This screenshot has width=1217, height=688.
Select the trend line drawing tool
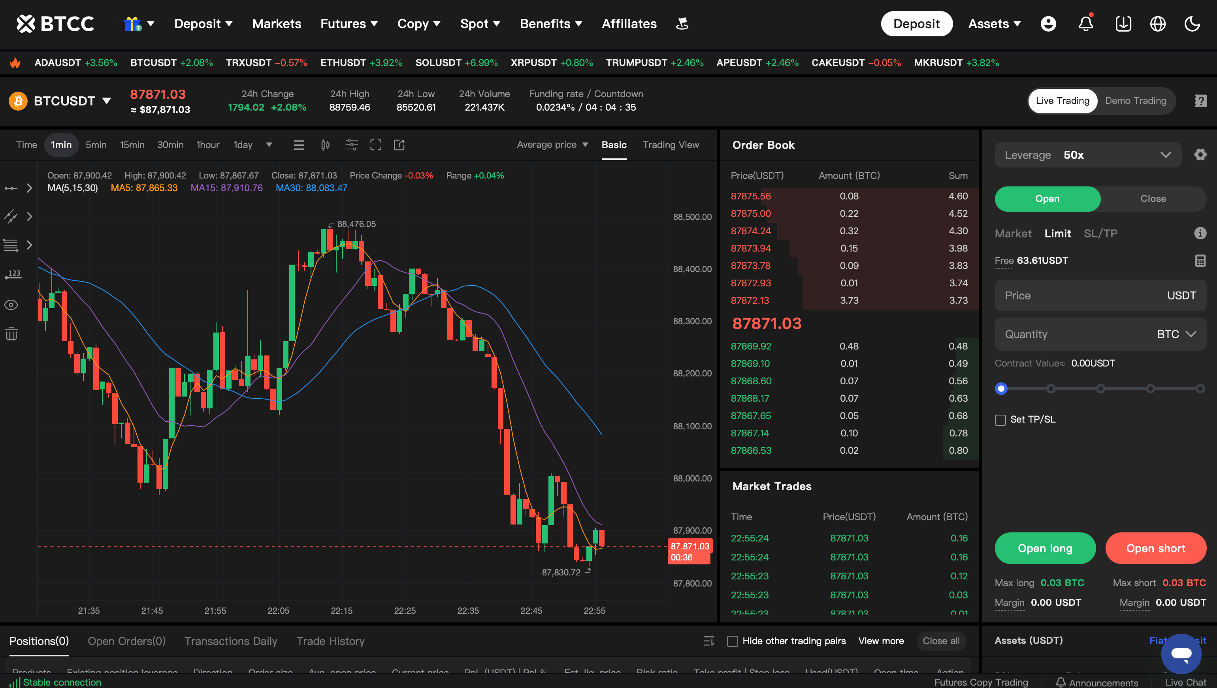11,216
